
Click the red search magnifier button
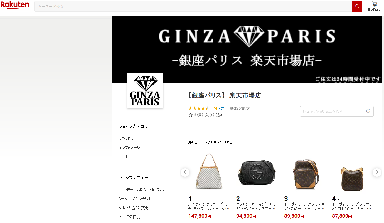(x=357, y=6)
